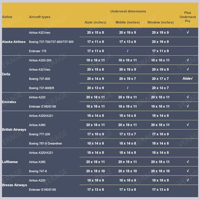Click the Airline column header

(x=7, y=17)
